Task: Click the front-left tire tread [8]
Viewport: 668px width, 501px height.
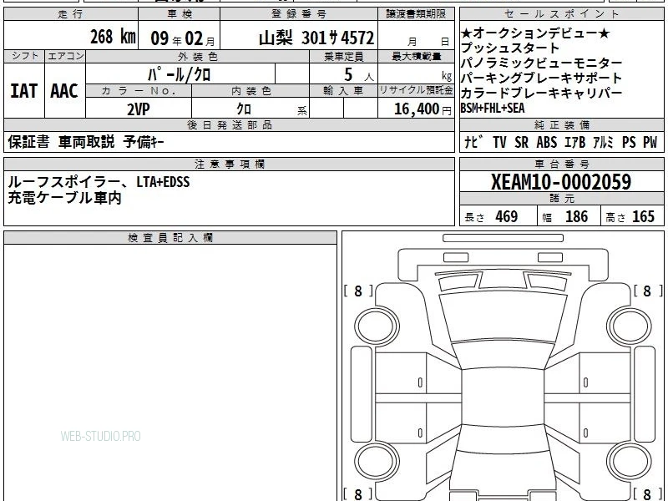Action: [x=358, y=291]
